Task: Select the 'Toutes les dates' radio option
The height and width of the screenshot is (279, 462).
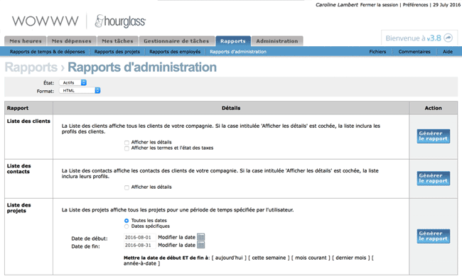Action: pos(127,221)
